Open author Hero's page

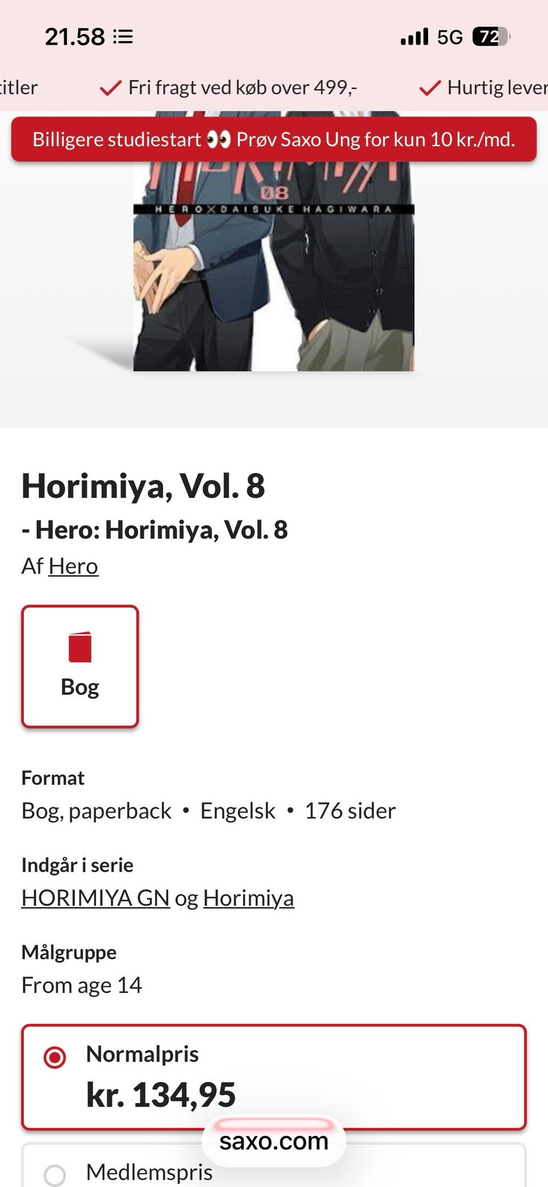(73, 566)
